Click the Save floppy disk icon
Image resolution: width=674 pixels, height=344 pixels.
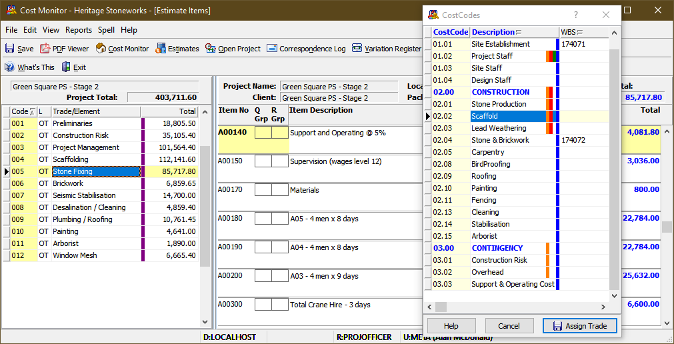(x=9, y=48)
